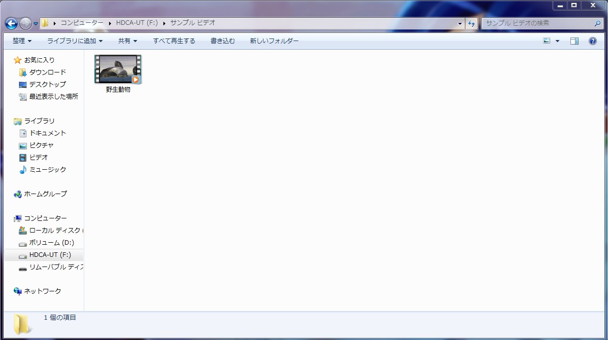Select HDCA-UT (F:) in the address breadcrumb

click(x=137, y=23)
